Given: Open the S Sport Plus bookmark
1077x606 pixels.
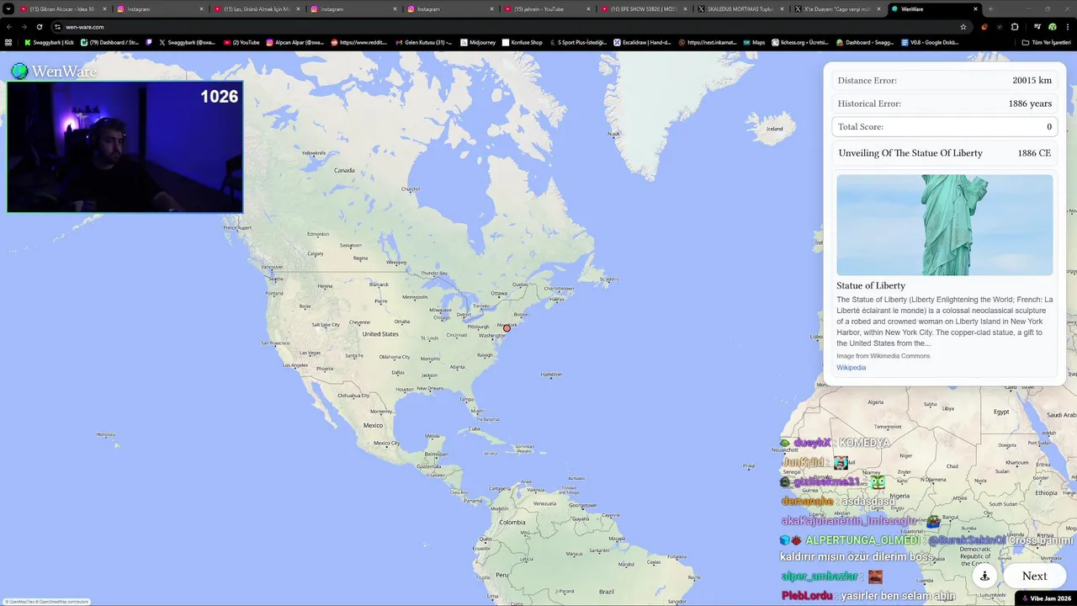Looking at the screenshot, I should click(578, 42).
